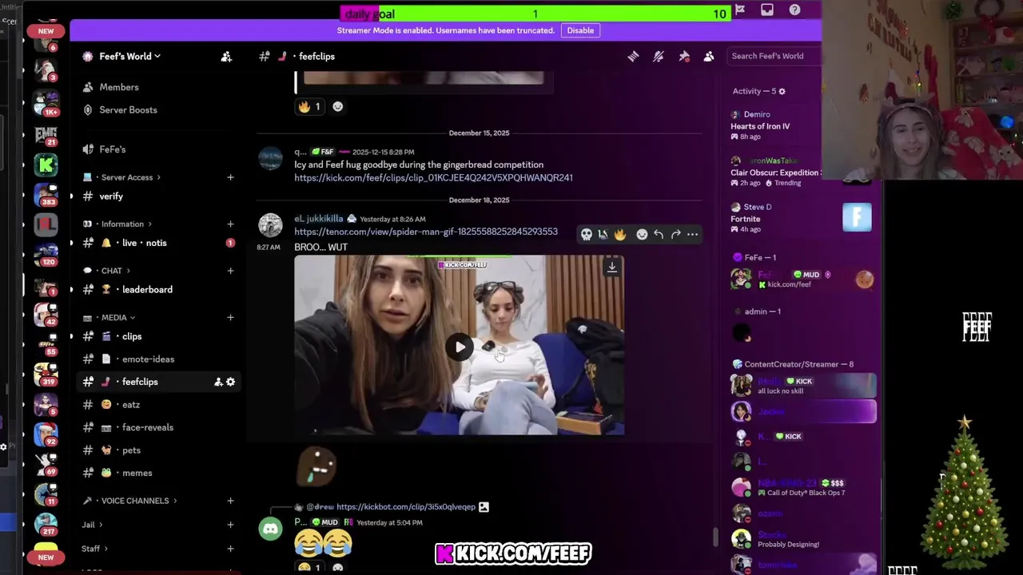
Task: Click the Search Feef's World field
Action: click(771, 56)
